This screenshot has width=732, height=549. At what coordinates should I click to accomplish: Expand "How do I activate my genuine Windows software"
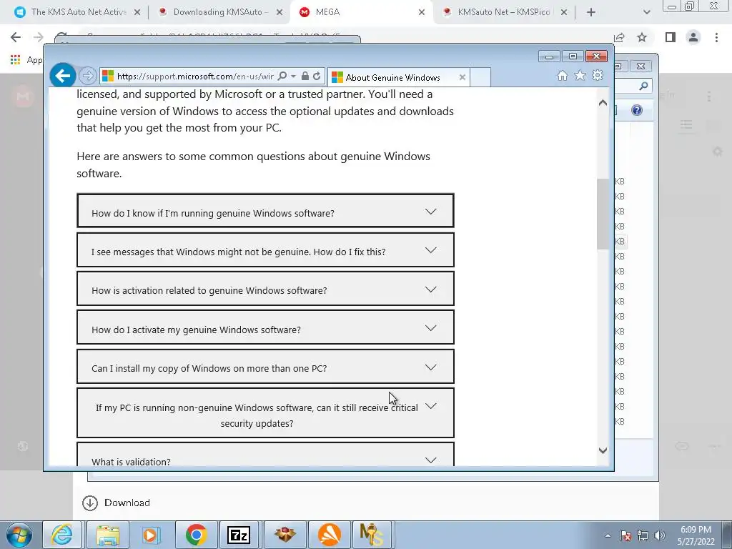(x=265, y=327)
